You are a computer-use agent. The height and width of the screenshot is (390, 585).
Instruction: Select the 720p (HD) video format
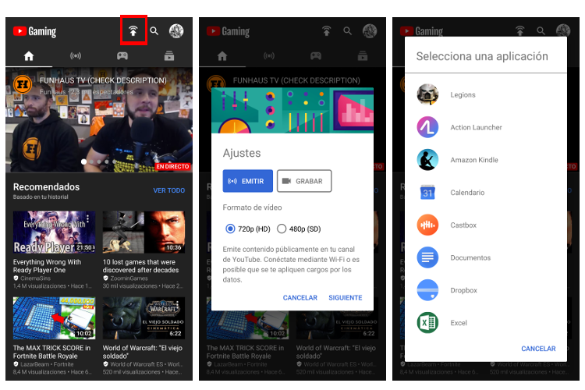click(230, 229)
